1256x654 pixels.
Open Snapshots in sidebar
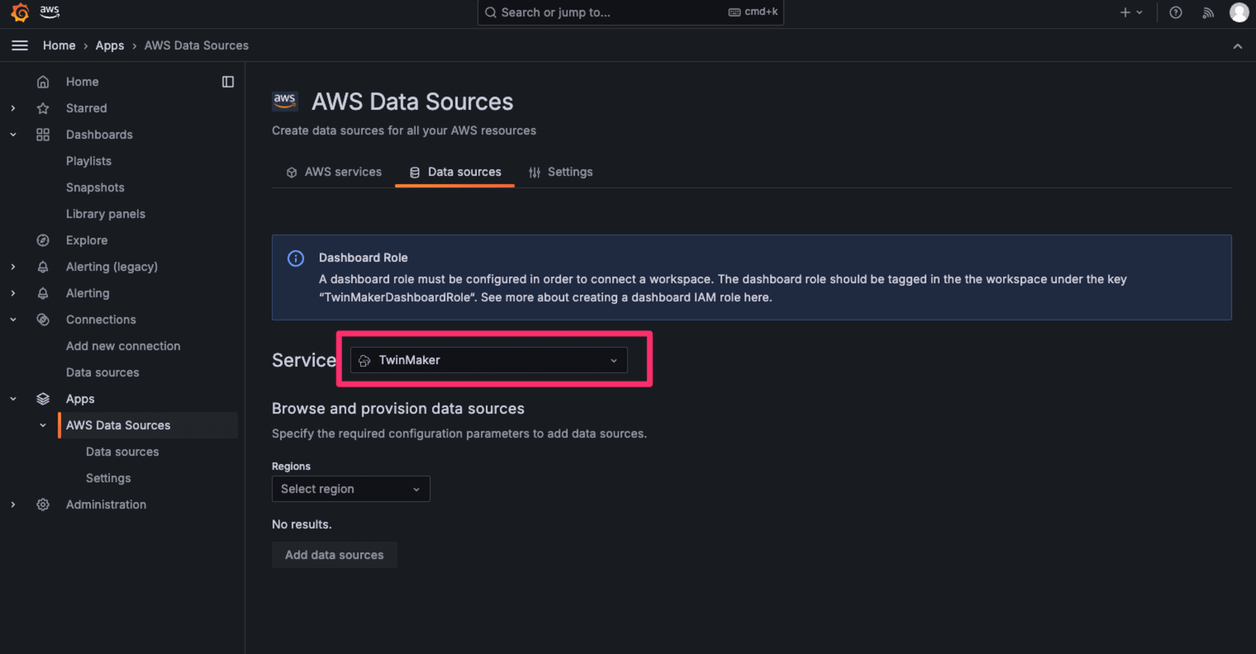pyautogui.click(x=95, y=188)
